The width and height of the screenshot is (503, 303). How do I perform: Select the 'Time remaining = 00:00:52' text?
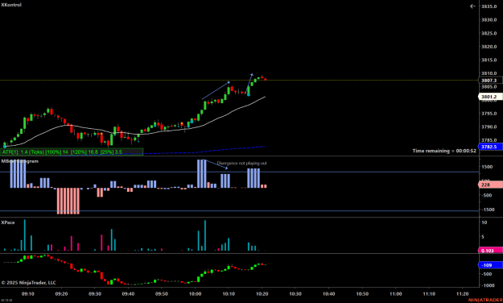point(444,151)
